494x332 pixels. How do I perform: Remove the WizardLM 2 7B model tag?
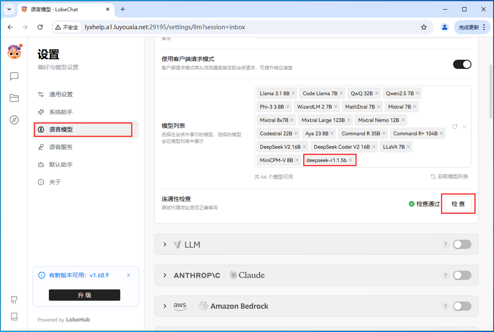point(336,107)
